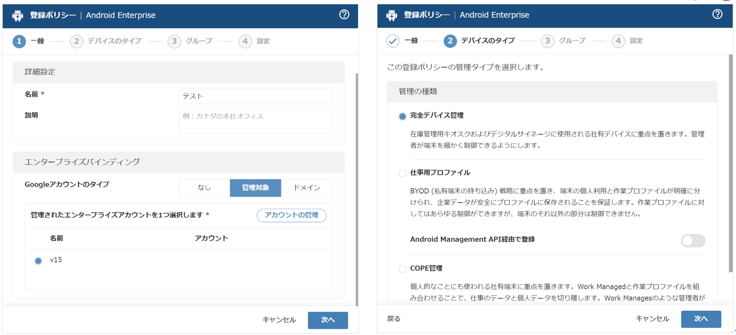Click the v15 account name text
736x335 pixels.
tap(56, 260)
